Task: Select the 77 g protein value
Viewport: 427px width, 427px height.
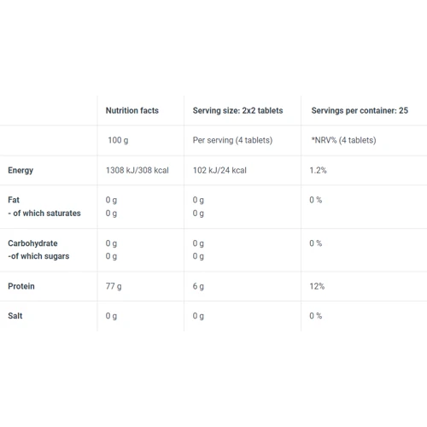Action: click(x=114, y=286)
